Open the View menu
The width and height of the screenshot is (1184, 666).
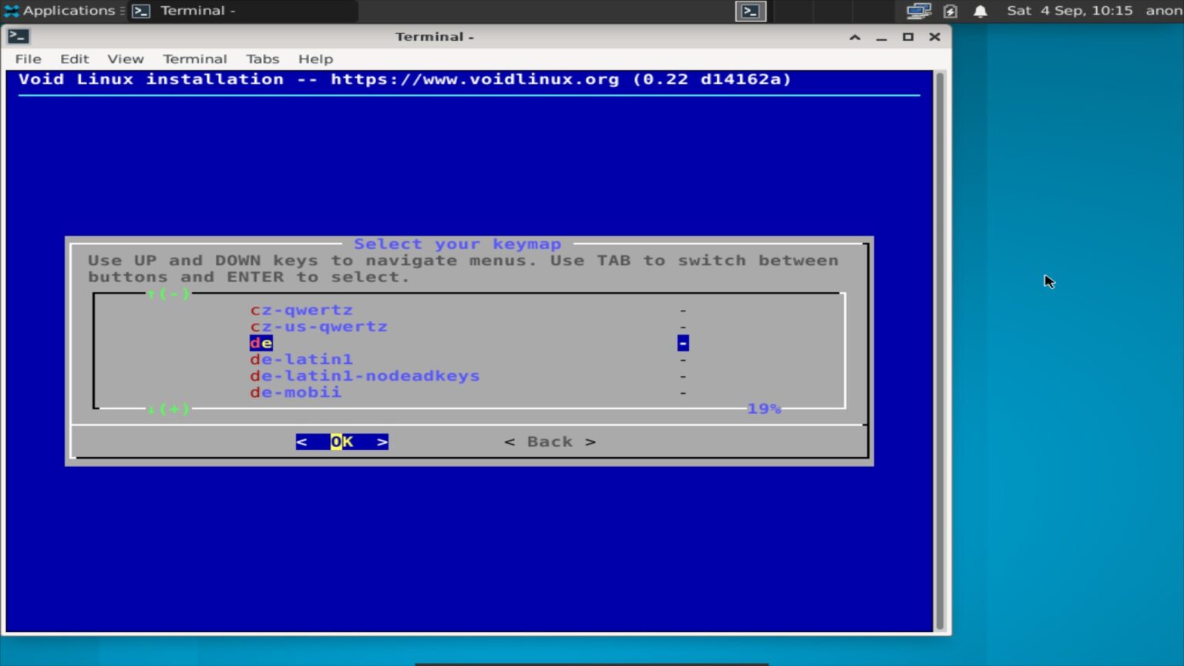(125, 59)
